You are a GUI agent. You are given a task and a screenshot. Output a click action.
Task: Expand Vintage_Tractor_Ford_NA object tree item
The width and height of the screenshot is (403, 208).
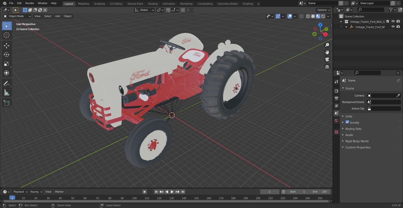(346, 27)
